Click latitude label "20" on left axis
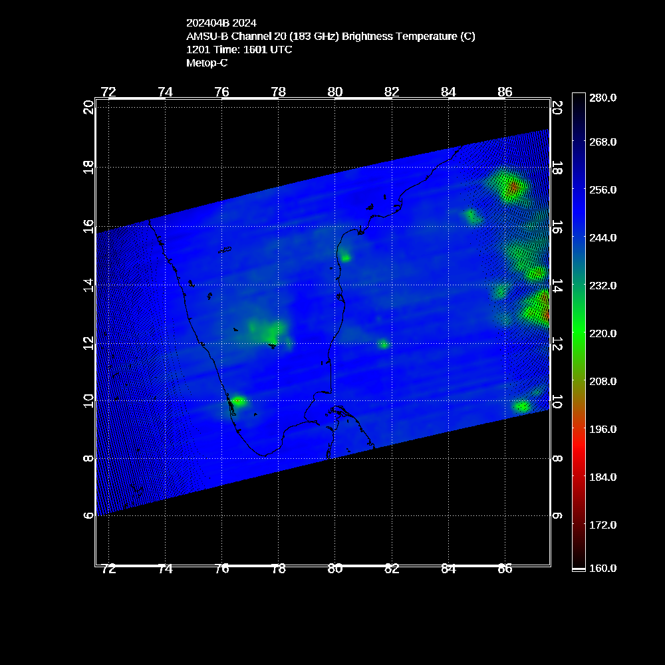The width and height of the screenshot is (665, 665). click(x=88, y=107)
